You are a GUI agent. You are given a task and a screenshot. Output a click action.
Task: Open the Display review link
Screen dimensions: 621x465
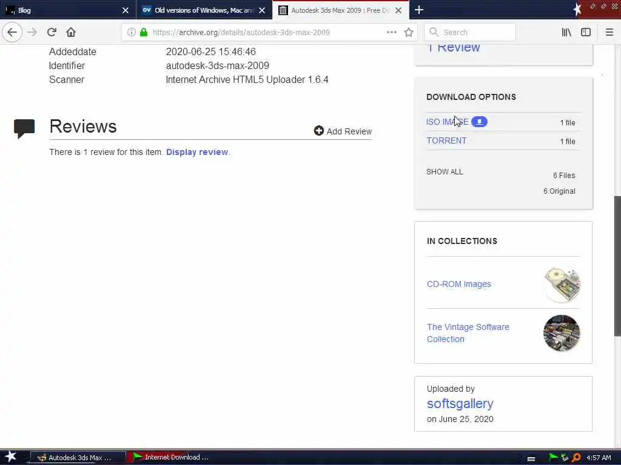click(197, 152)
